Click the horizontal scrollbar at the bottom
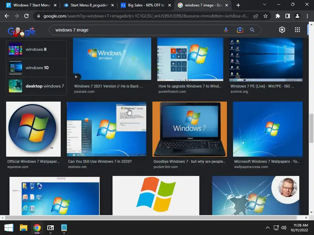This screenshot has width=314, height=235. point(151,218)
